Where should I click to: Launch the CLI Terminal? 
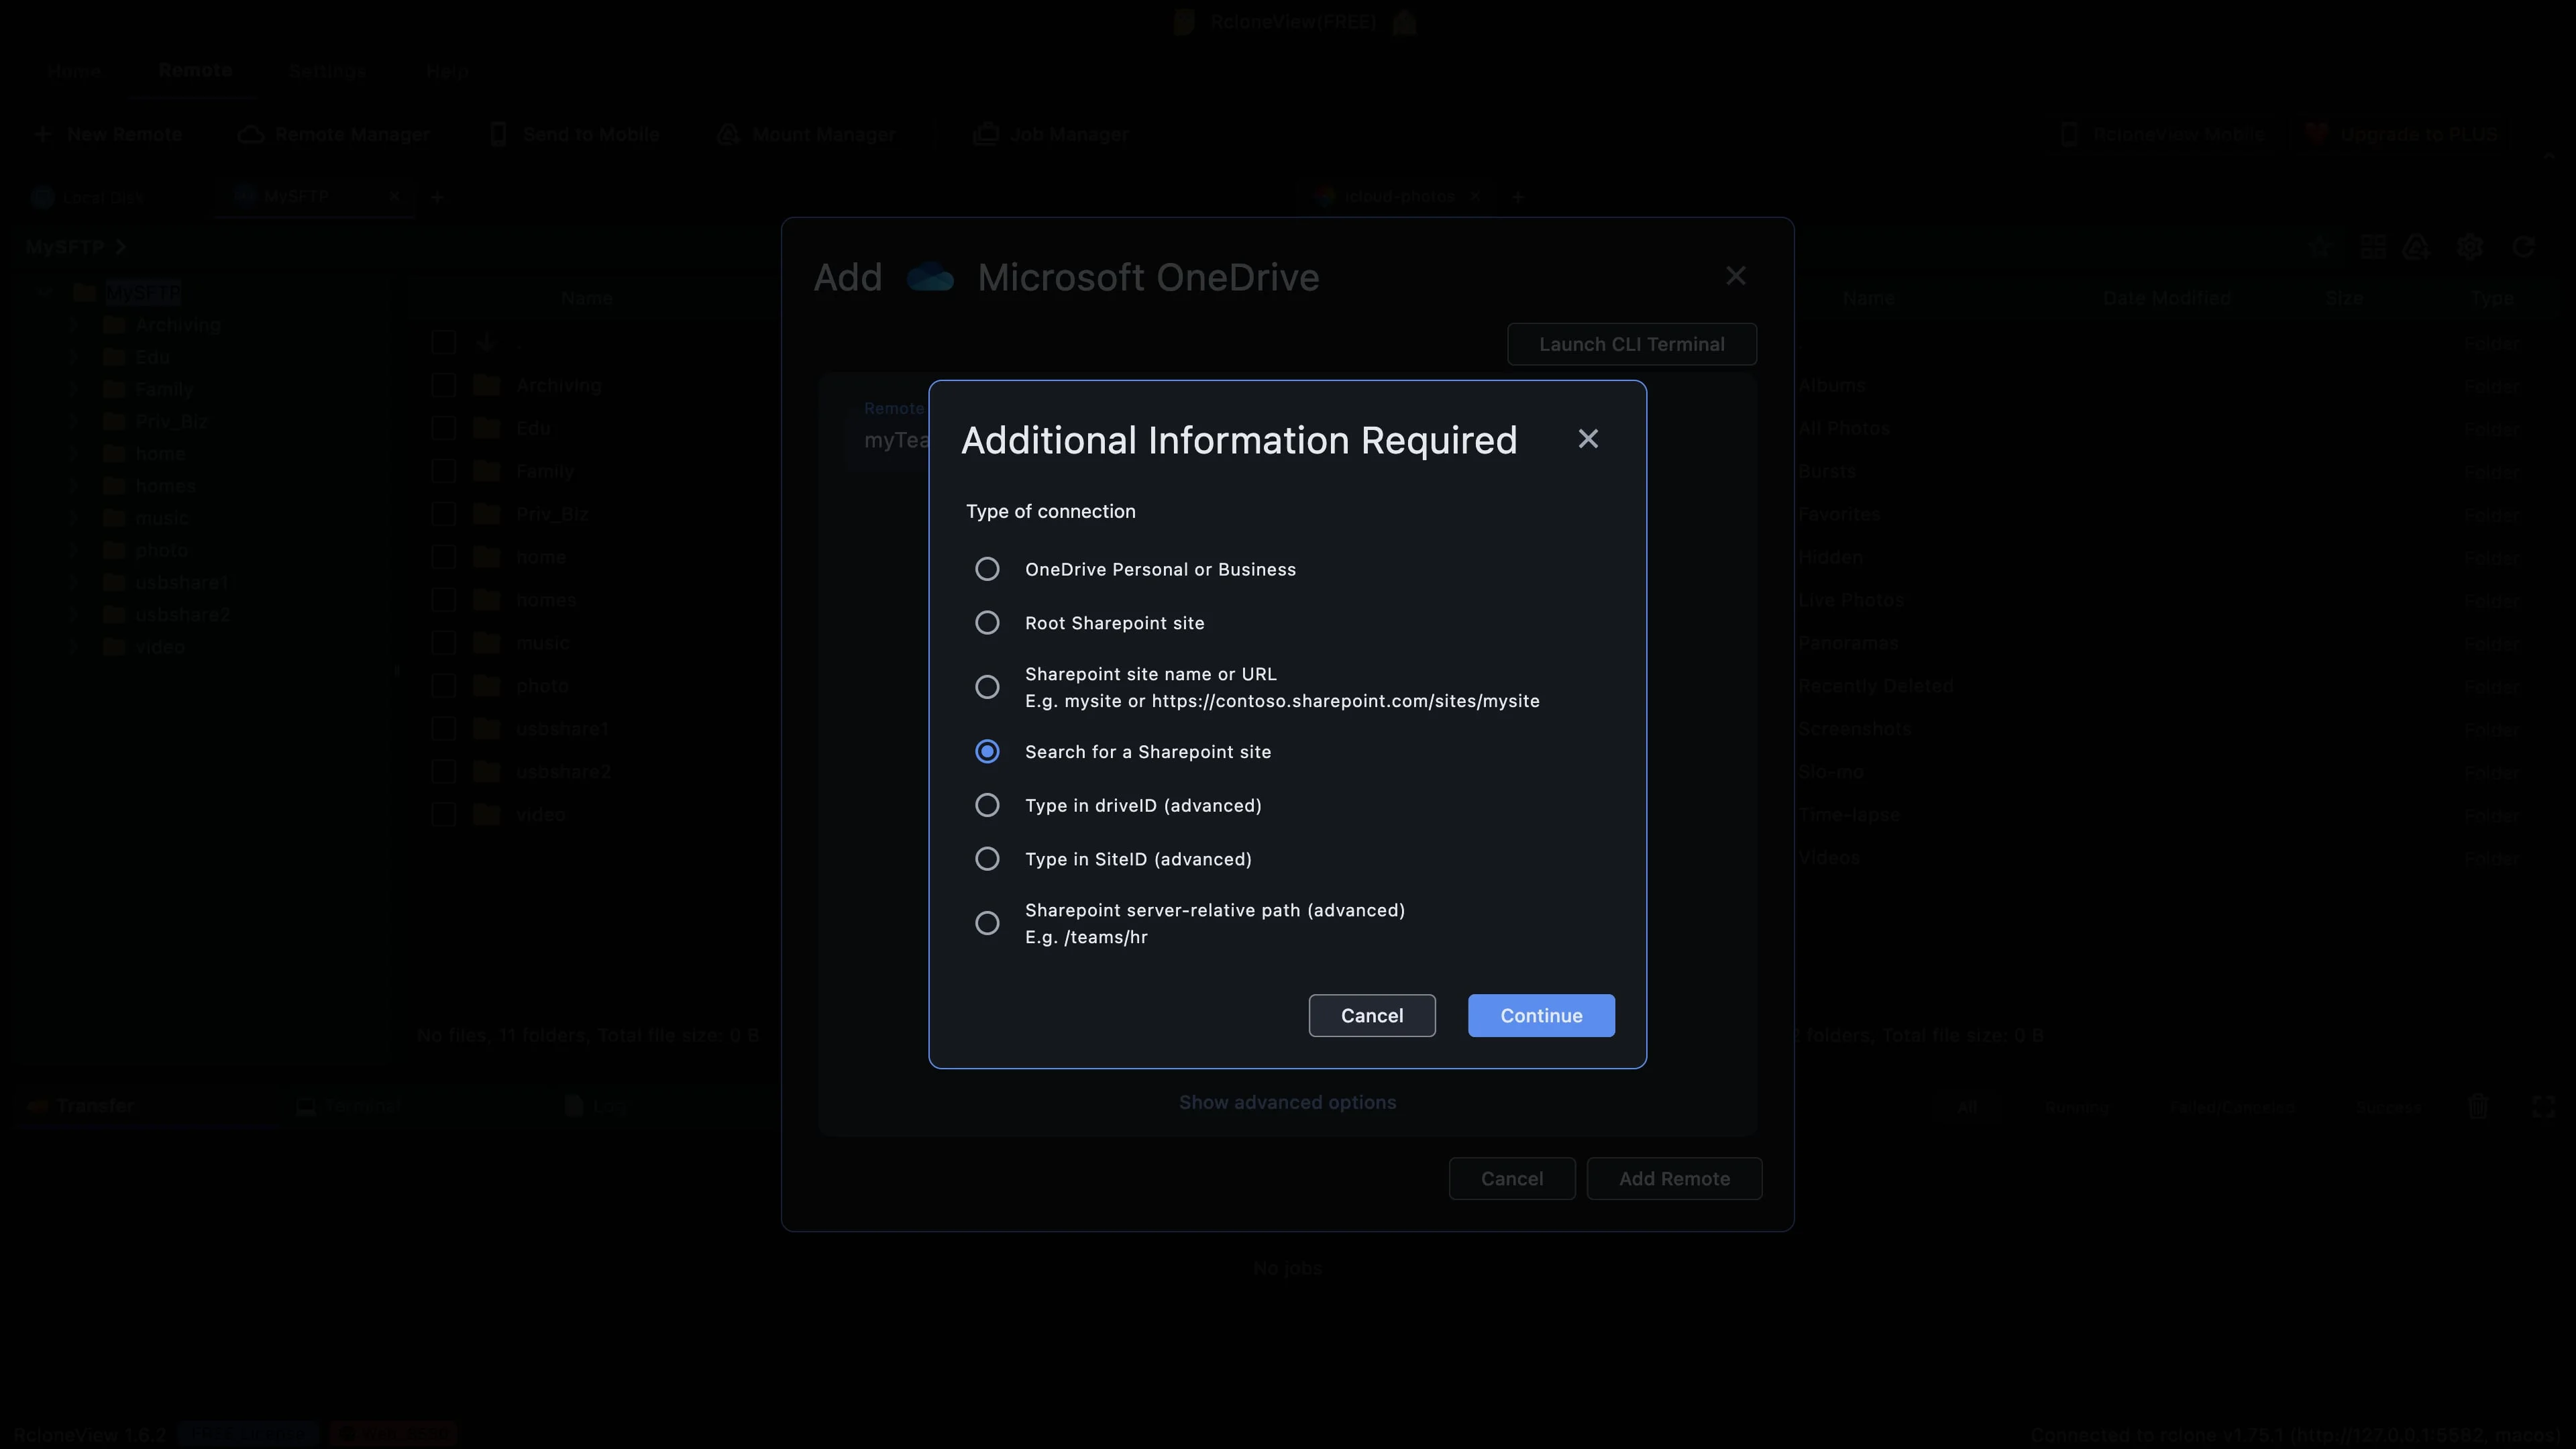pos(1631,344)
